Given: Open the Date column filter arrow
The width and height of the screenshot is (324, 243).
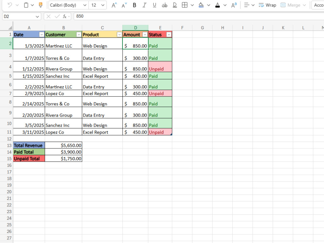Looking at the screenshot, I should pos(41,35).
